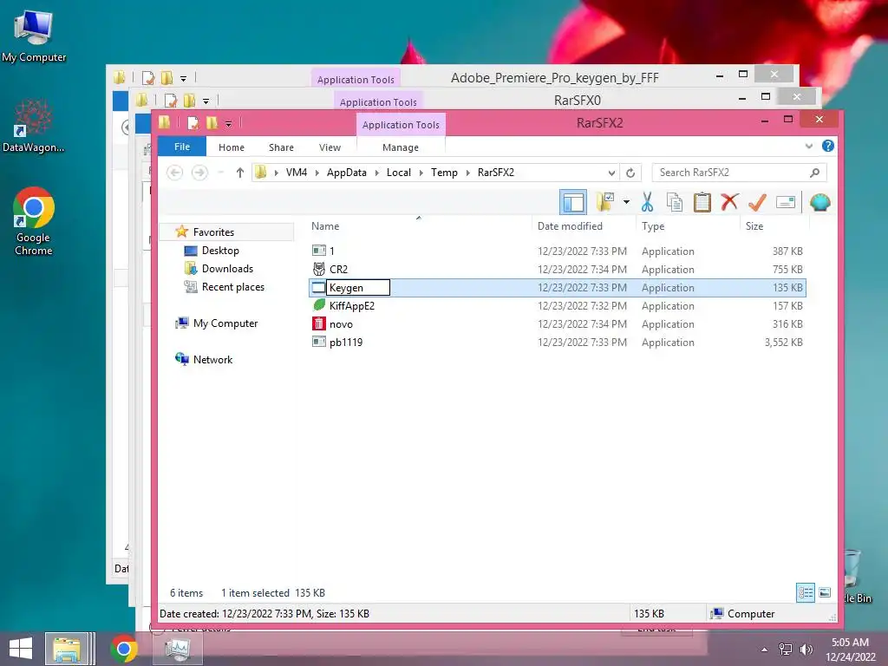The image size is (888, 666).
Task: Click the RarSFX2 quick access properties icon
Action: [x=193, y=123]
